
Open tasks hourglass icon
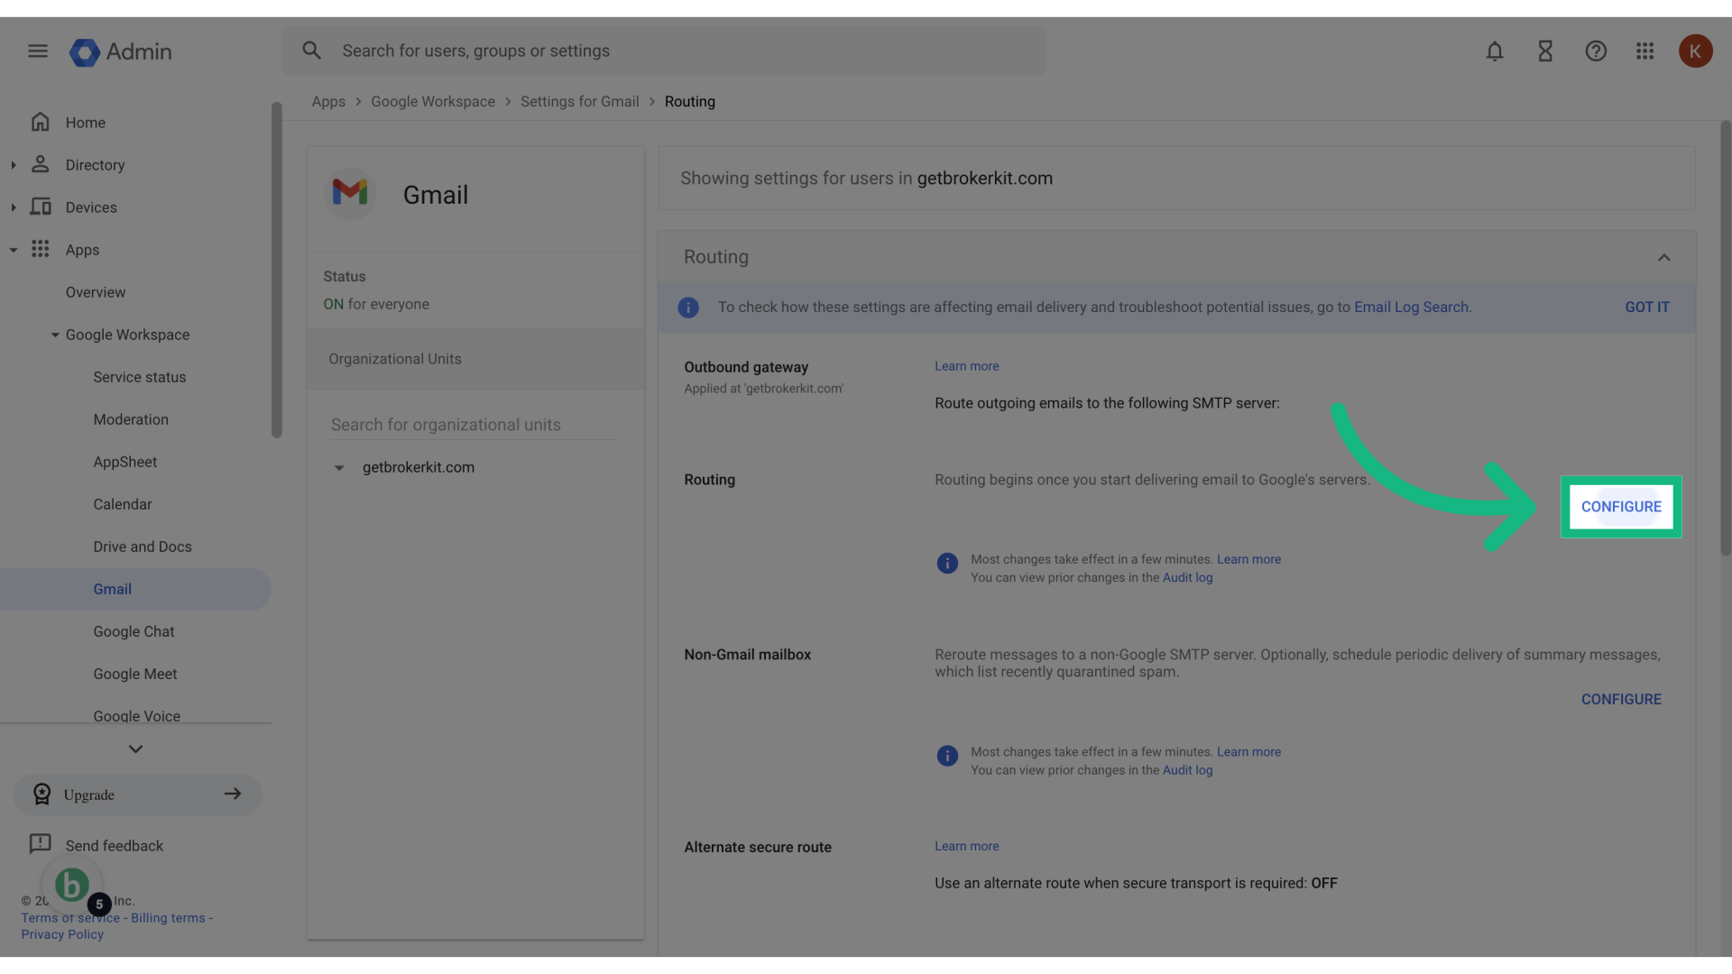pos(1545,51)
